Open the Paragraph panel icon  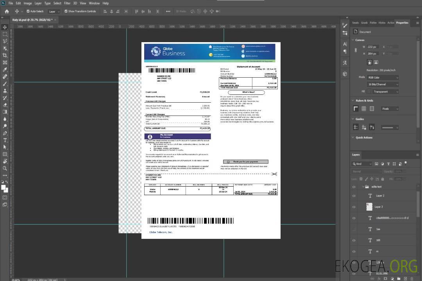(345, 51)
